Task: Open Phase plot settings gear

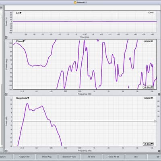Action: pyautogui.click(x=159, y=94)
